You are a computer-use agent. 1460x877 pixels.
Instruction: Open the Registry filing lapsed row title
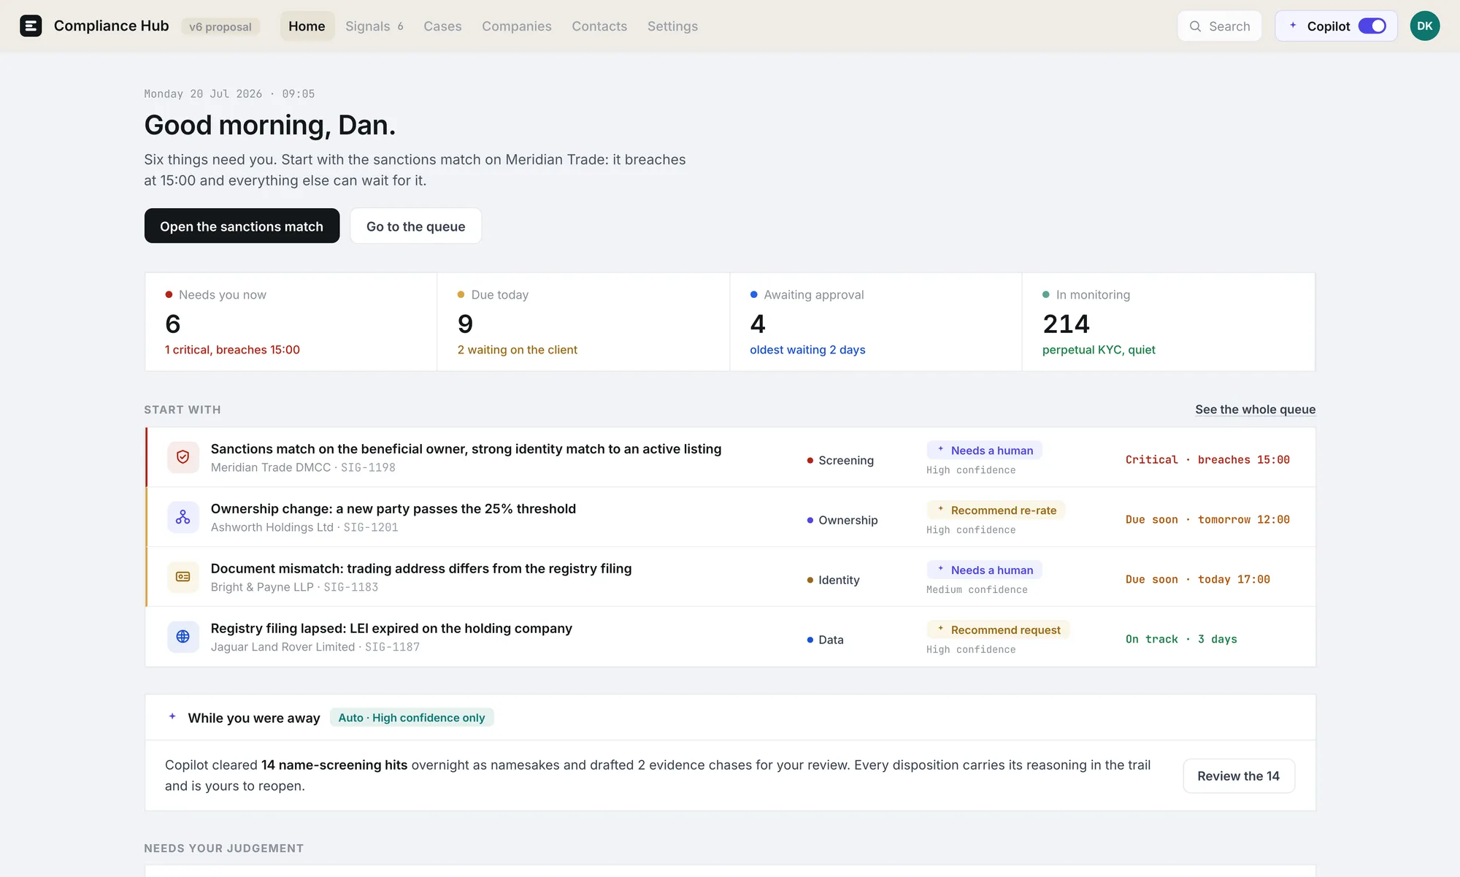391,629
